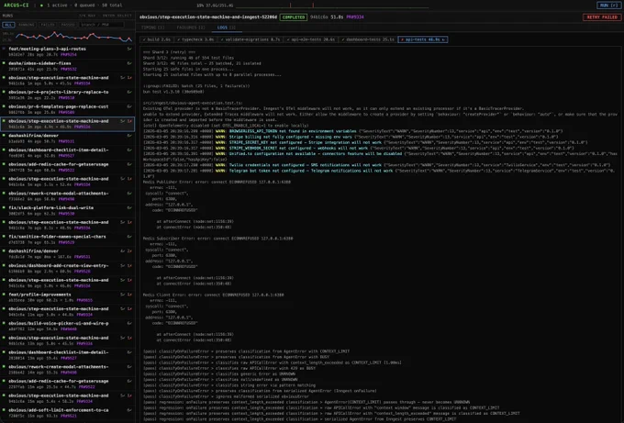Viewport: 624px width, 423px height.
Task: Focus the branch / PR# filter field
Action: click(x=102, y=25)
